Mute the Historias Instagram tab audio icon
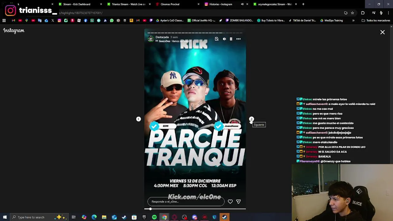Screen dimensions: 393x221 (242, 4)
